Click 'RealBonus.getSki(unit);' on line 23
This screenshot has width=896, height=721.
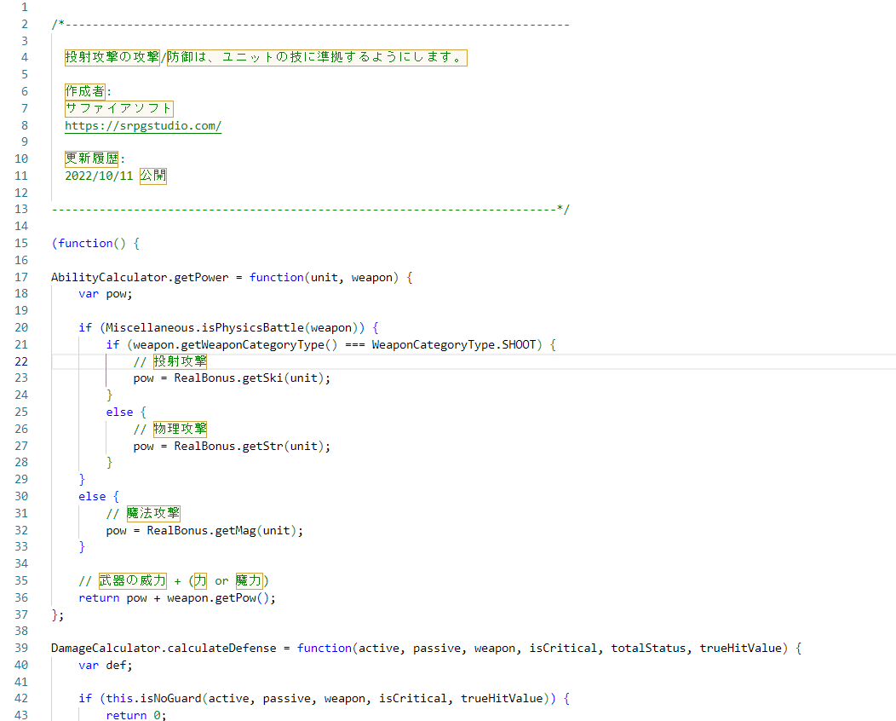coord(252,378)
